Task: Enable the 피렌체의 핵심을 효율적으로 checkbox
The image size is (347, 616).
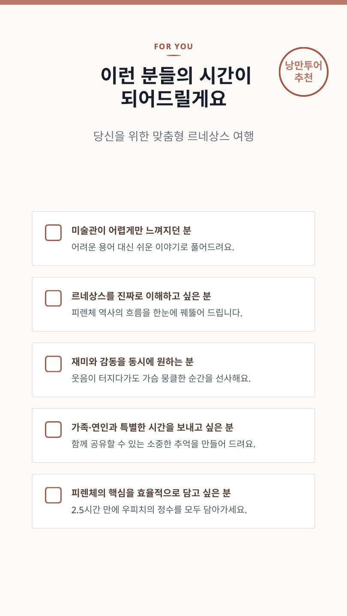Action: pos(53,495)
